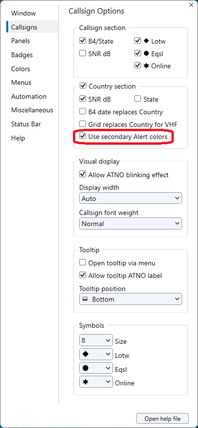This screenshot has height=428, width=198.
Task: Open the Online star symbol dropdown
Action: 96,382
